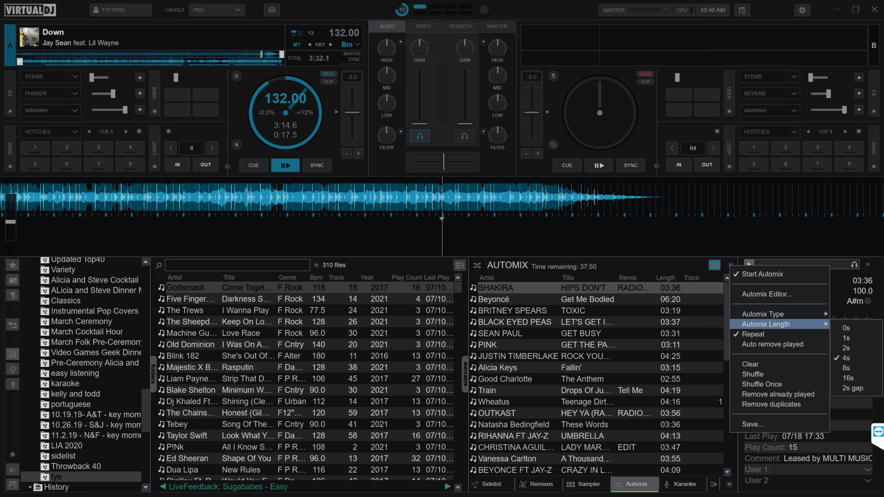Screen dimensions: 884x497
Task: Click the highlighted Automix options icon
Action: click(714, 265)
